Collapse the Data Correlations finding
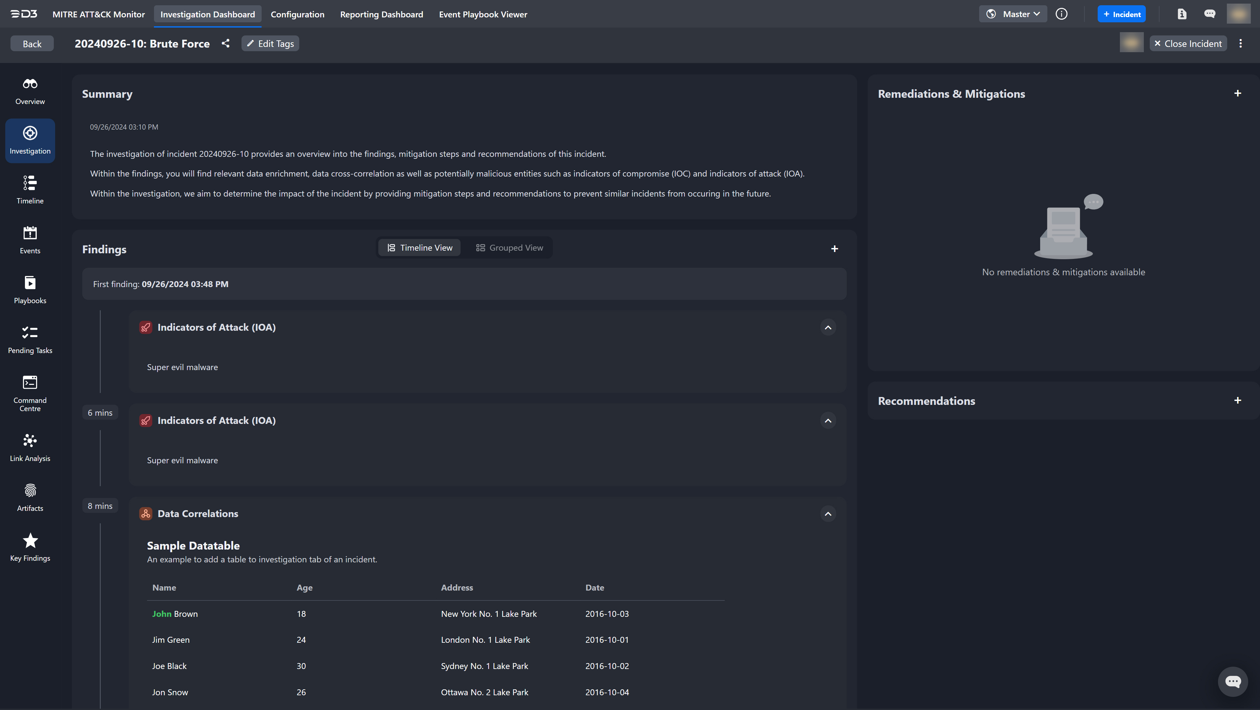The image size is (1260, 710). (x=828, y=514)
